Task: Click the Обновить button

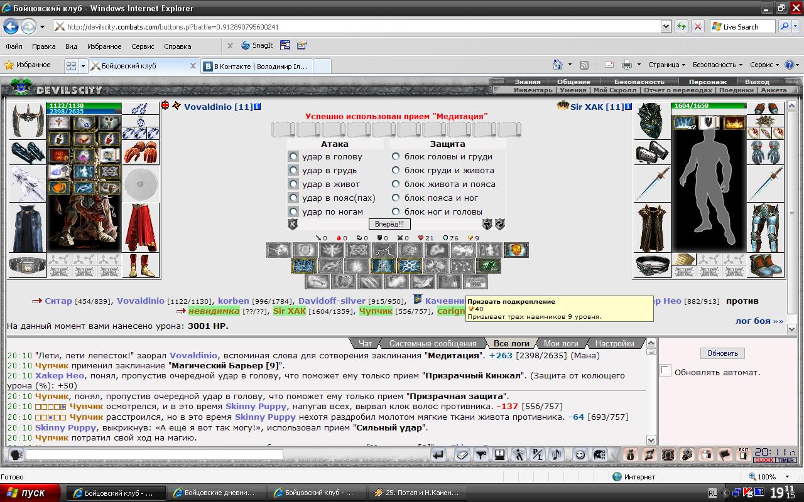Action: 722,353
